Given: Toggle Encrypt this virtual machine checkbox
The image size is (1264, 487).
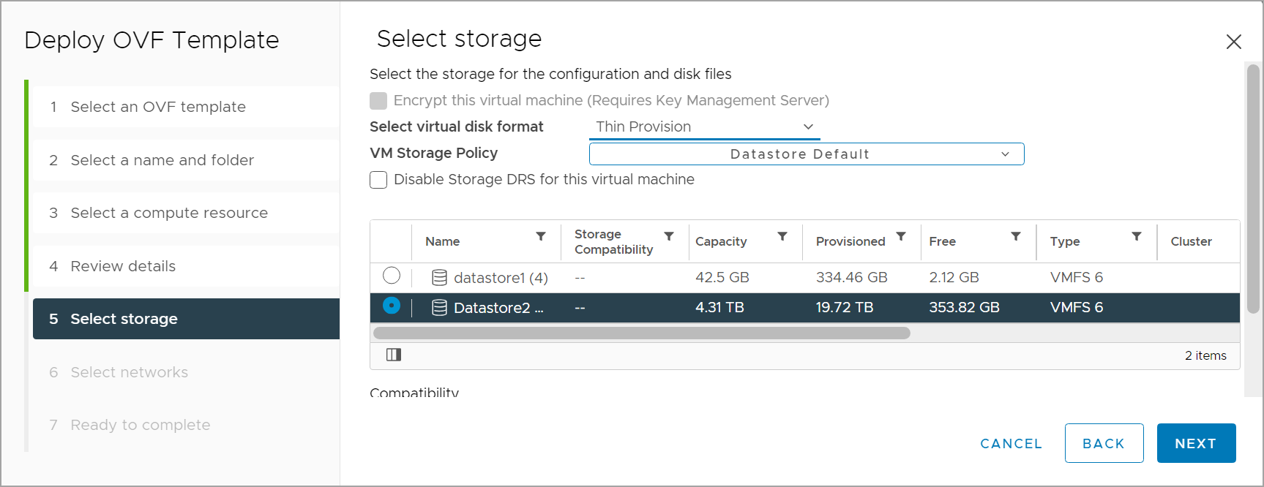Looking at the screenshot, I should pyautogui.click(x=378, y=100).
